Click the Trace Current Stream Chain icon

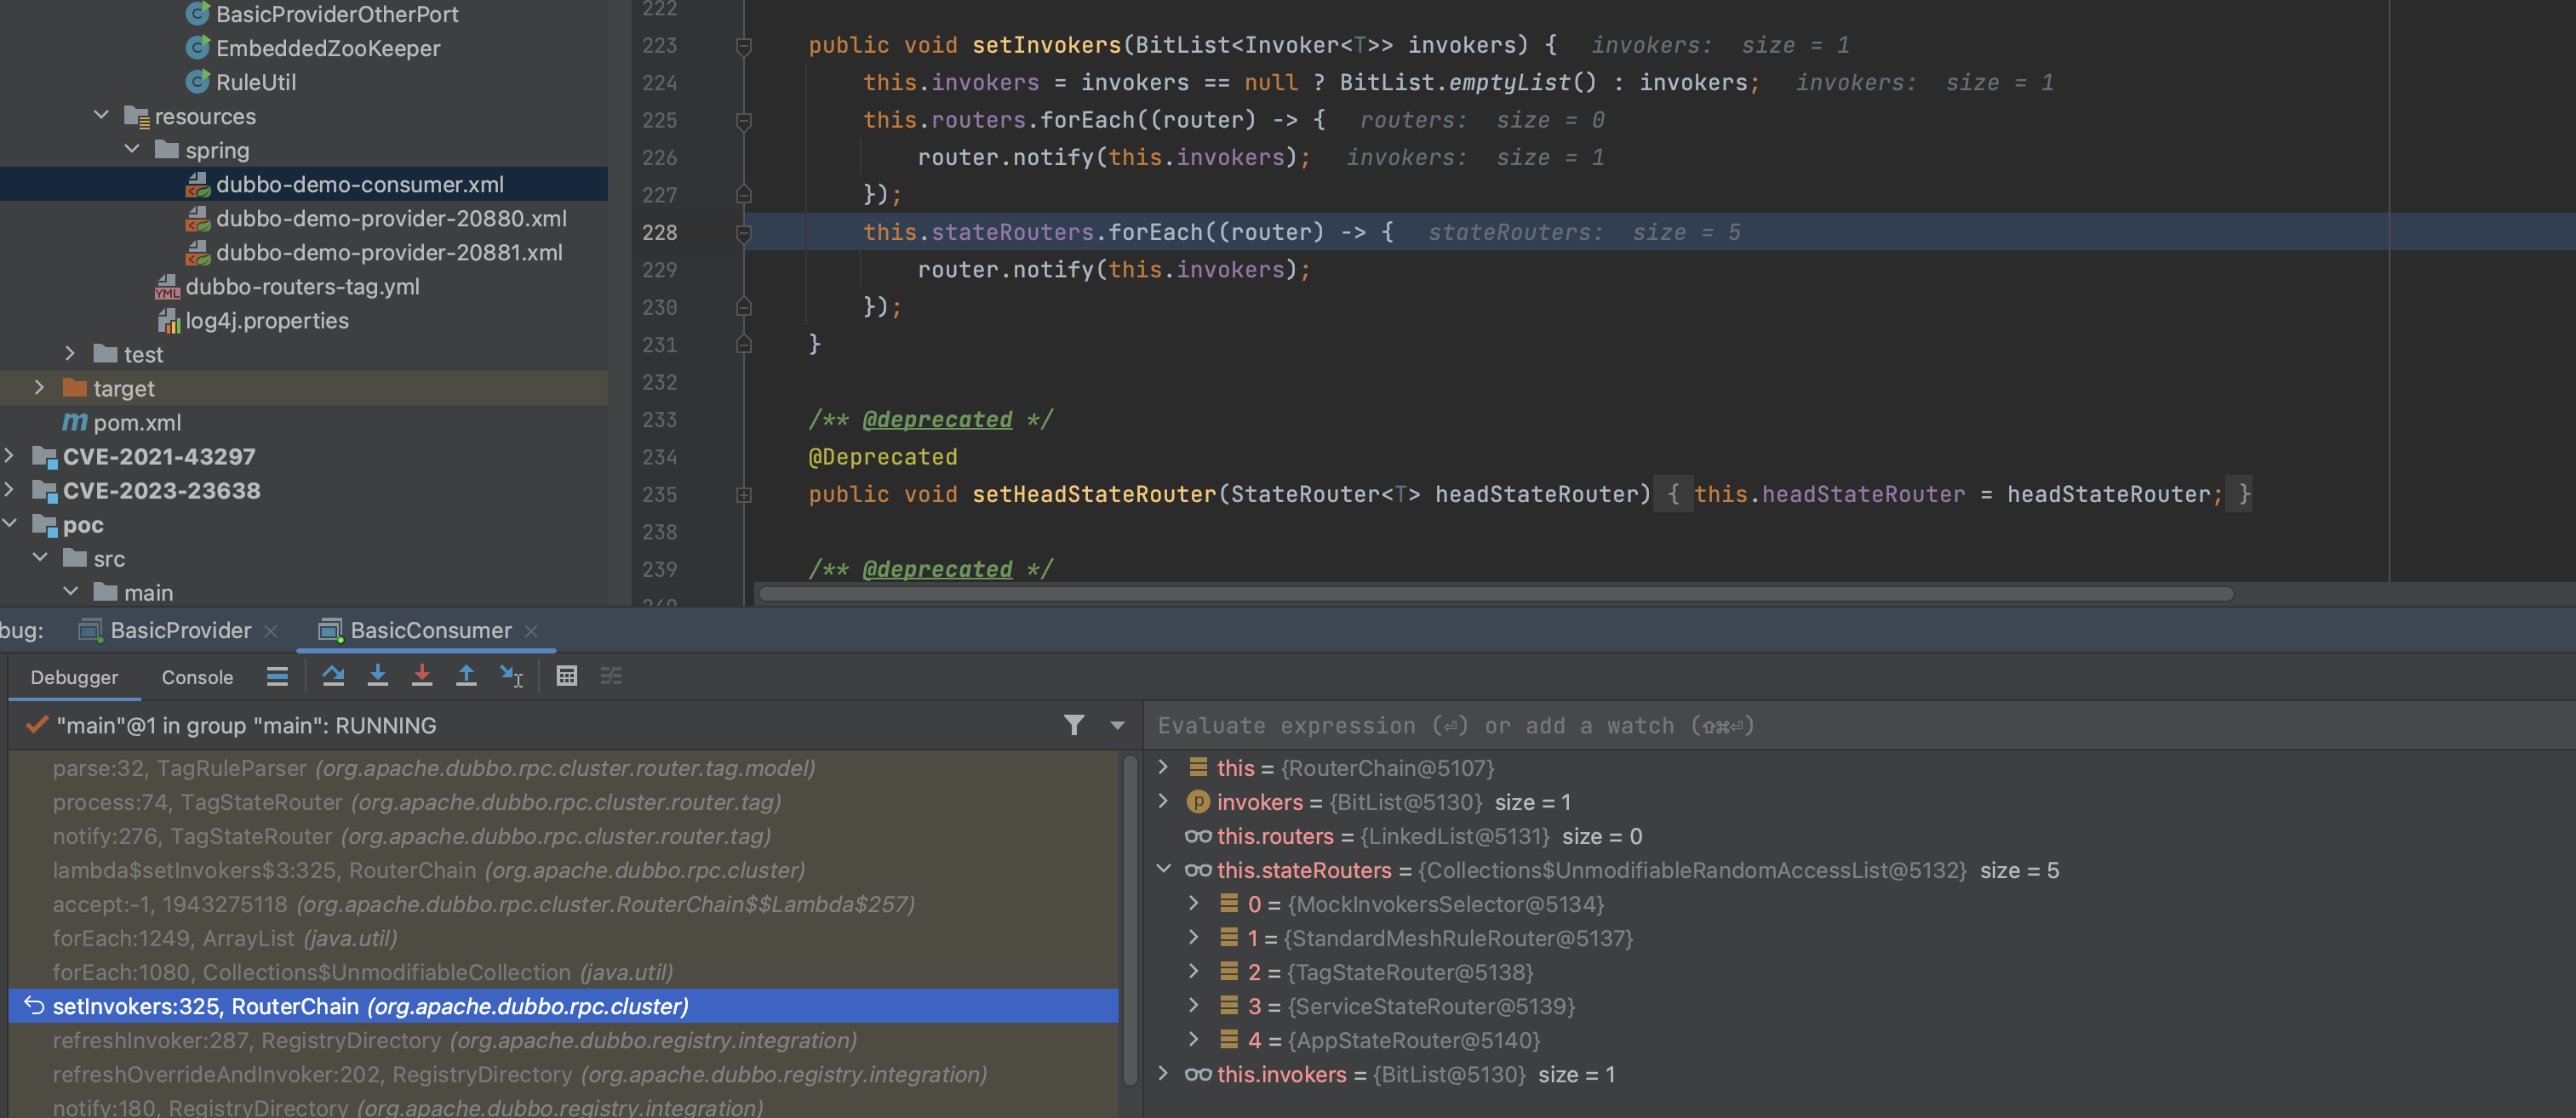point(611,676)
